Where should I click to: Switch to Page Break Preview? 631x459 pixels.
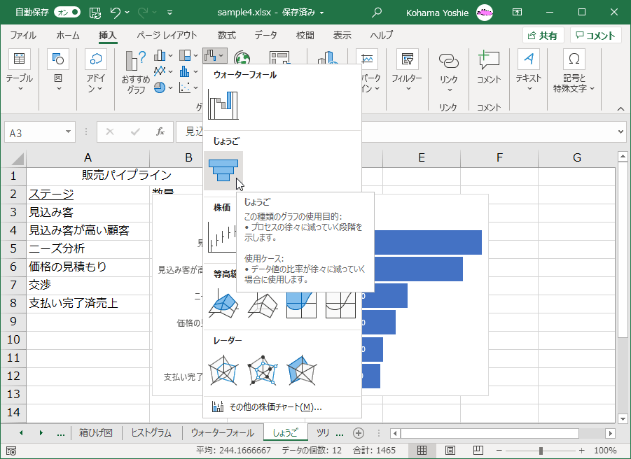pyautogui.click(x=478, y=450)
